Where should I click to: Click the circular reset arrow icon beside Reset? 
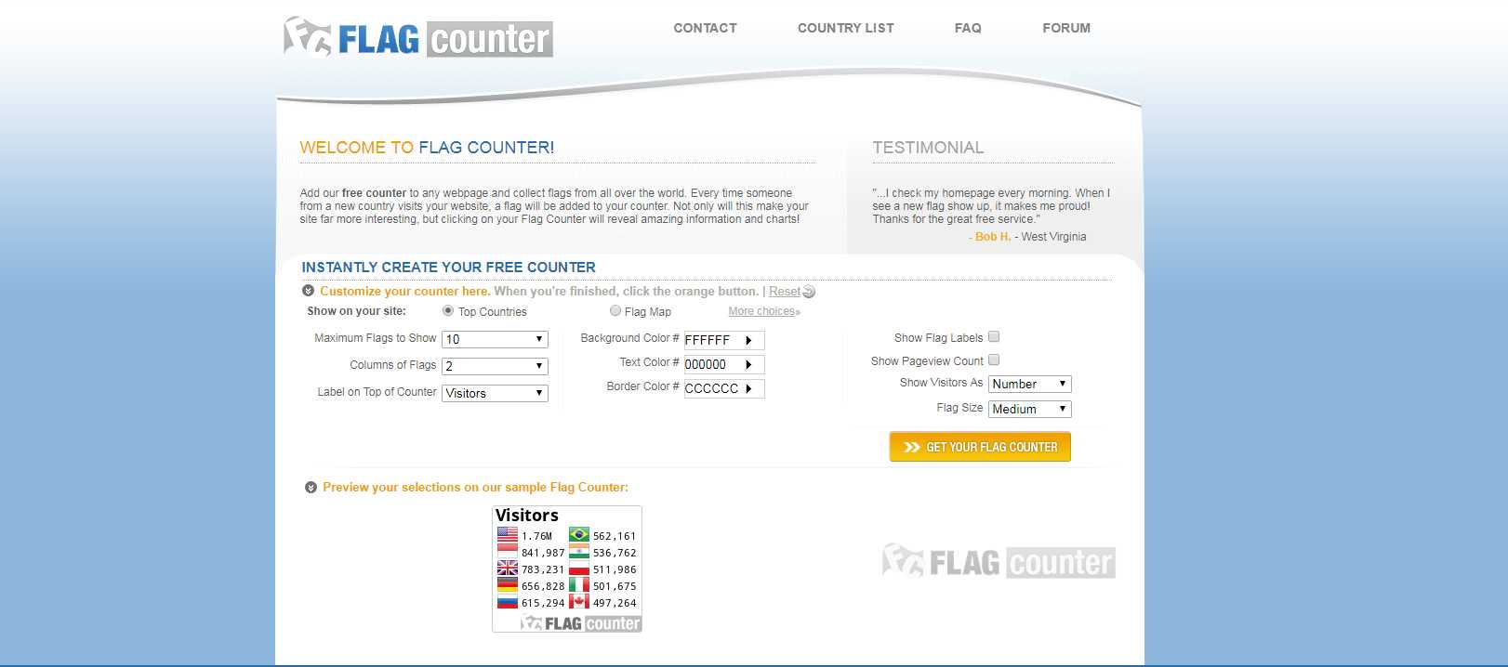809,292
